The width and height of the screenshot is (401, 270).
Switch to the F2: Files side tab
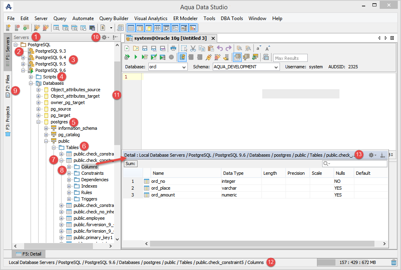coord(8,86)
